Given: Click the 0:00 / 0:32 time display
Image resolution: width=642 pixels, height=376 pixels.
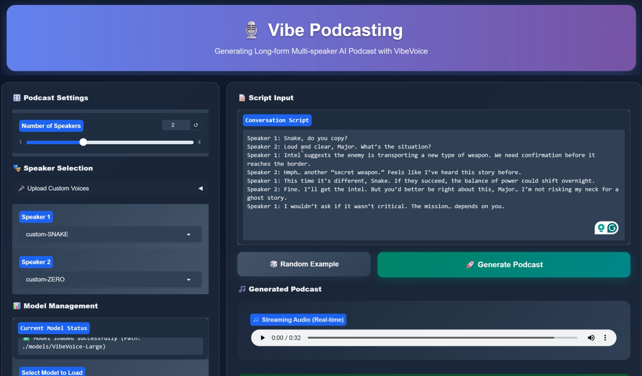Looking at the screenshot, I should pyautogui.click(x=286, y=338).
